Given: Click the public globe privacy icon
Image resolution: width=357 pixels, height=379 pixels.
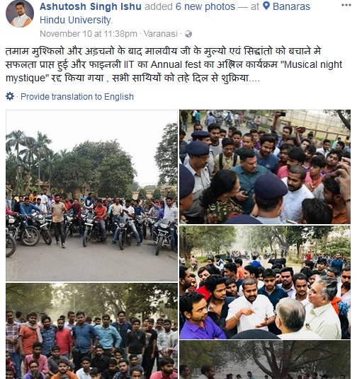Looking at the screenshot, I should click(188, 34).
